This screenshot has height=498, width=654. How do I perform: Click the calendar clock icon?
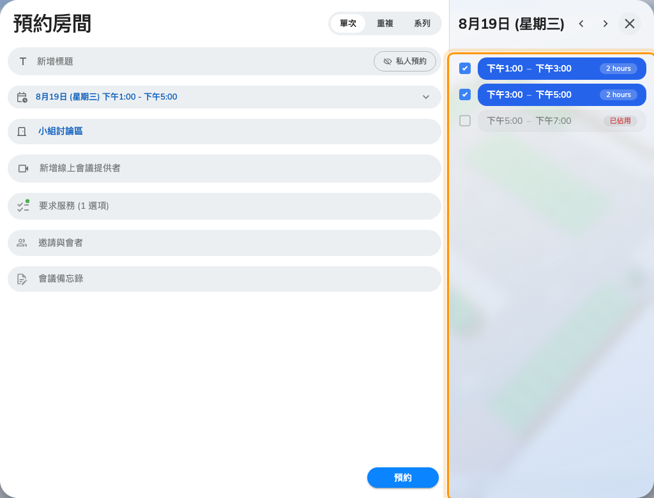22,97
